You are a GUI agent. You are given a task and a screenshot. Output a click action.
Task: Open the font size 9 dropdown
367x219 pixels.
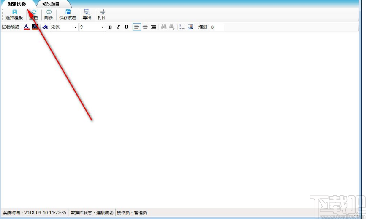point(103,27)
